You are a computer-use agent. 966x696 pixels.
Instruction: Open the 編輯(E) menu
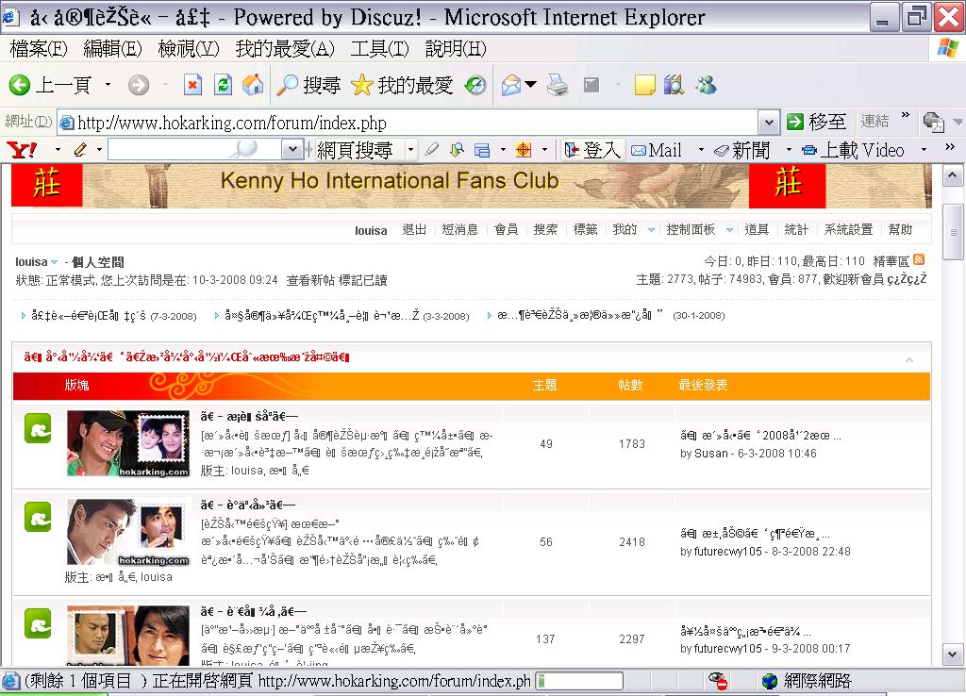[113, 49]
